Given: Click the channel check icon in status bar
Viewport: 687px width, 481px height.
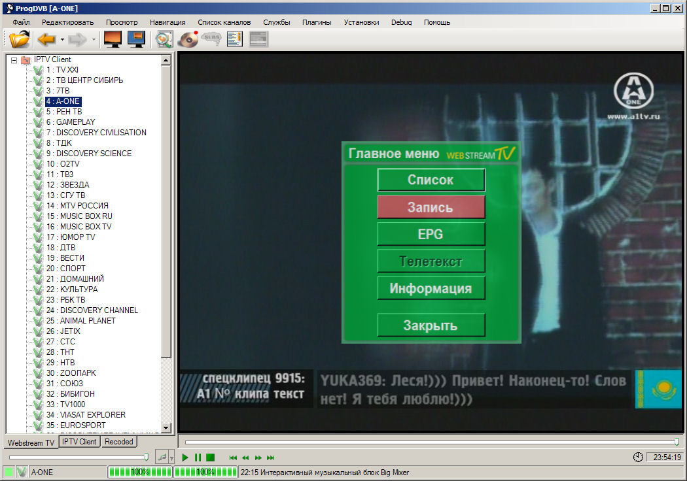Looking at the screenshot, I should coord(22,472).
